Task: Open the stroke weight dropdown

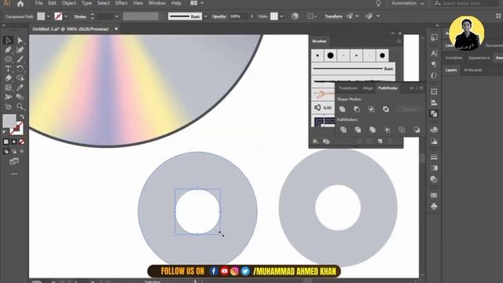Action: point(117,17)
